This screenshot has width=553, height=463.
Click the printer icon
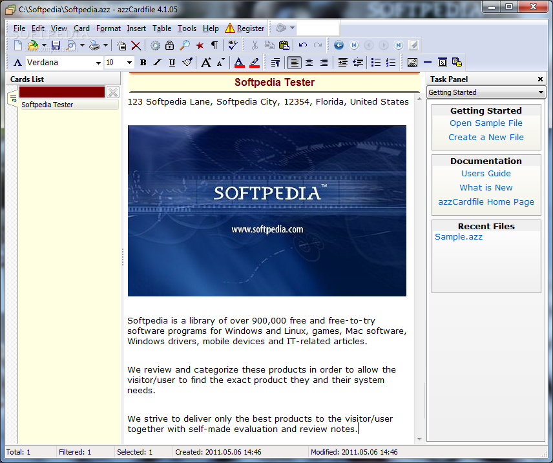94,45
